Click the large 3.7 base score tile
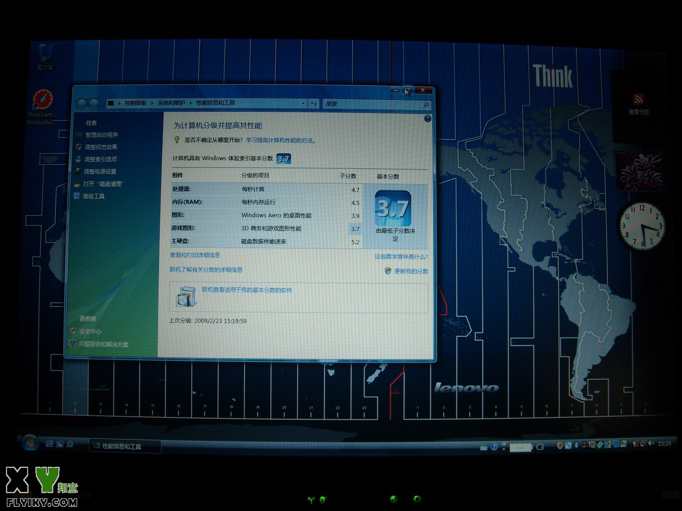Viewport: 682px width, 511px height. 393,208
